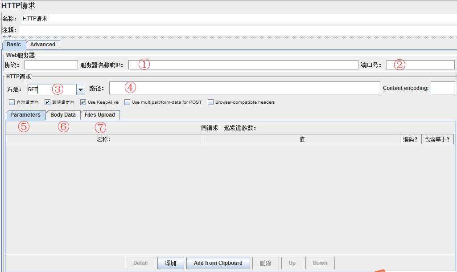
Task: Click the 服务器名称或IP input field
Action: click(x=243, y=65)
